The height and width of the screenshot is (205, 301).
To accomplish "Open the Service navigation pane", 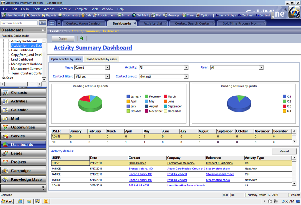I will [23, 136].
